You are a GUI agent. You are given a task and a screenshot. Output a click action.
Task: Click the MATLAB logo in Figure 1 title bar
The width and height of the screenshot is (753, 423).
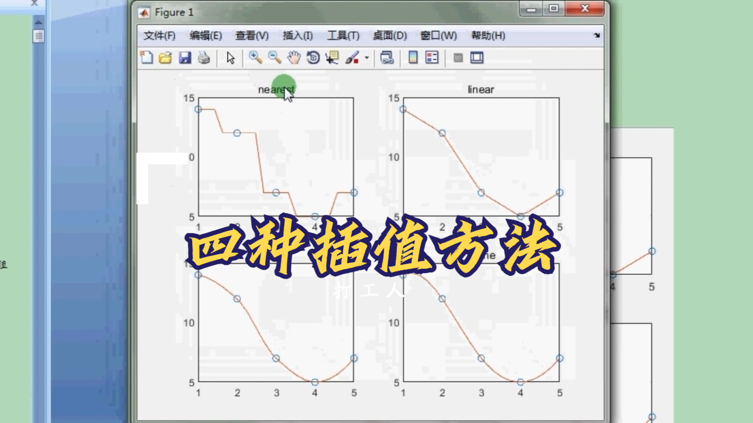(143, 12)
